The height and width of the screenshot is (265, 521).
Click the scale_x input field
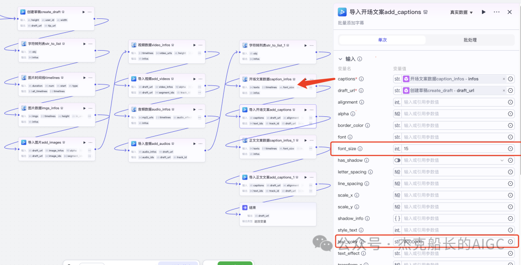point(454,195)
